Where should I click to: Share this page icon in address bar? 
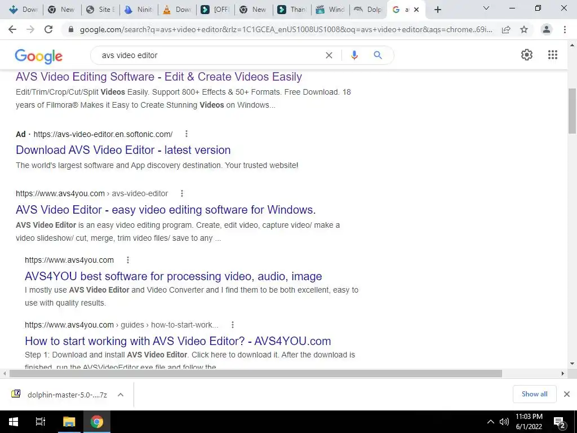pos(506,29)
